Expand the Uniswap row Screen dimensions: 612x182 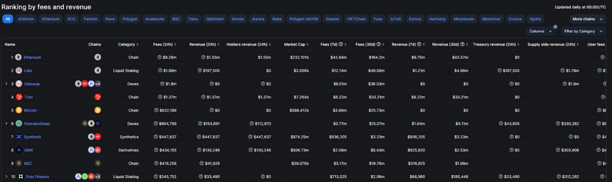pyautogui.click(x=6, y=84)
